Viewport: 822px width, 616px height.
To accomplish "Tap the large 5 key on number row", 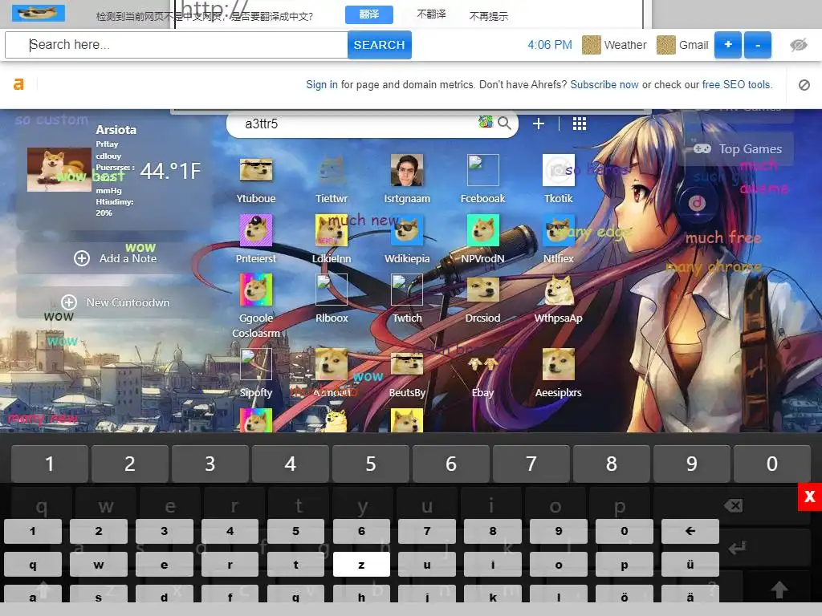I will tap(371, 464).
